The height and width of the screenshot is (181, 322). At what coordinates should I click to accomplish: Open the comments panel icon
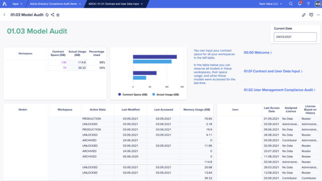coord(311,15)
